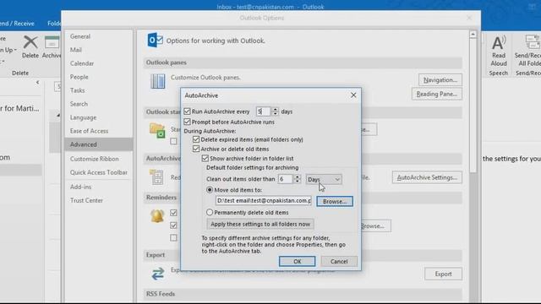Click Run AutoArchive days number field
The image size is (541, 304).
click(x=264, y=111)
